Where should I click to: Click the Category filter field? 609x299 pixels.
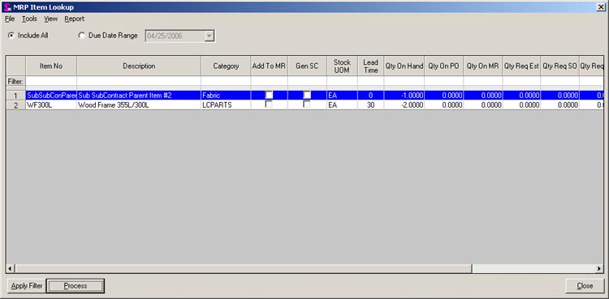[x=226, y=81]
